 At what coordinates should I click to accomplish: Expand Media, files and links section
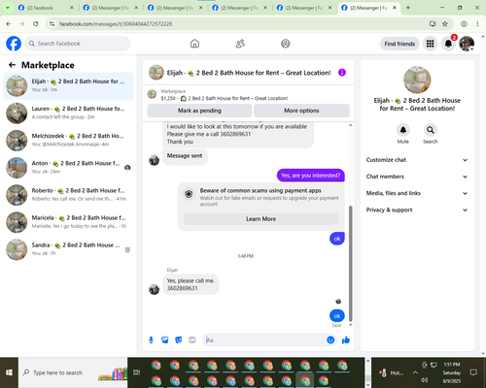click(417, 193)
